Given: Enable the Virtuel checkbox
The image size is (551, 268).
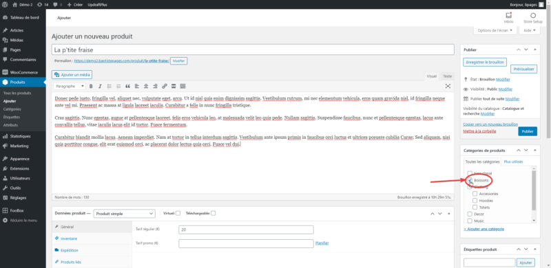Looking at the screenshot, I should 178,213.
